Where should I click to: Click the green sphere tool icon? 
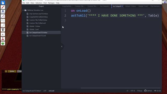[3, 43]
